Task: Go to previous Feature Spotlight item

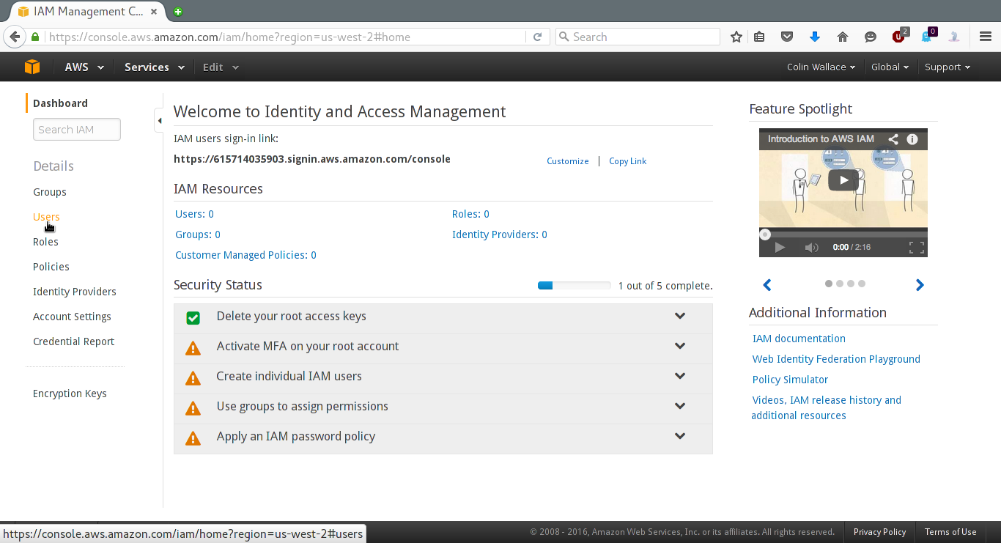Action: point(767,285)
